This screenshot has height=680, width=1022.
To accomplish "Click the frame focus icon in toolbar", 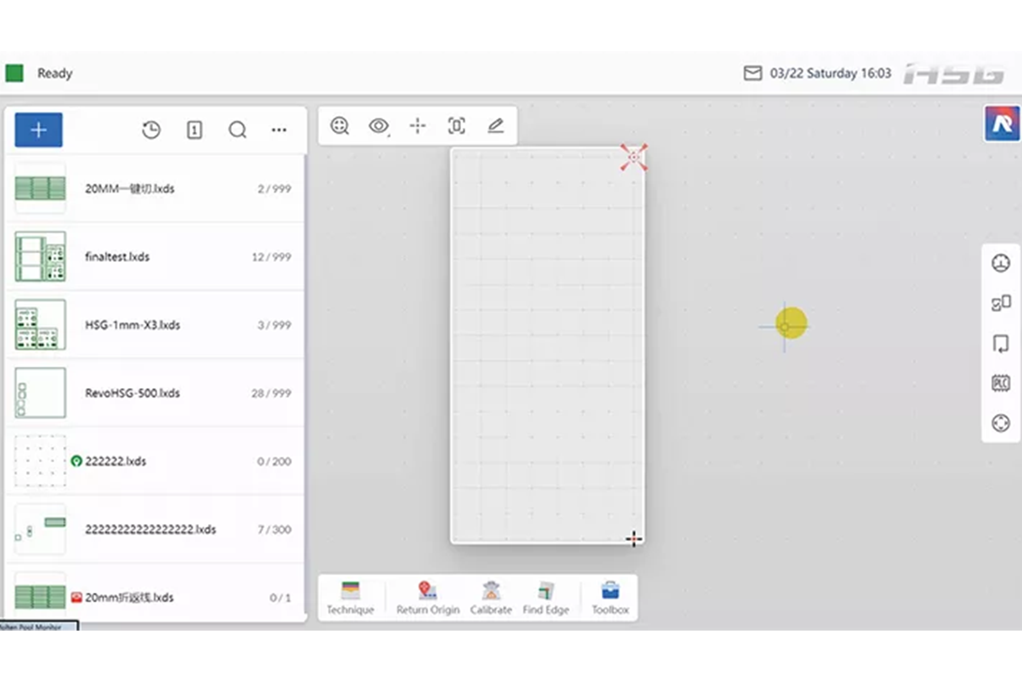I will pos(457,125).
